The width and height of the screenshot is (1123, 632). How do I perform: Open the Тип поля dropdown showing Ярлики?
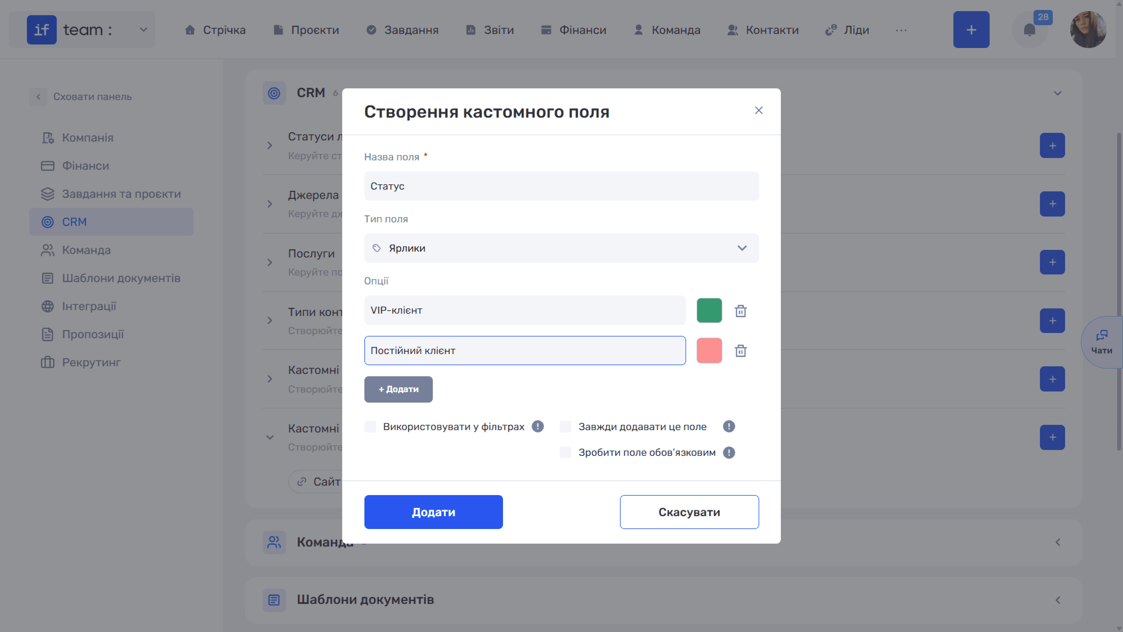point(561,248)
